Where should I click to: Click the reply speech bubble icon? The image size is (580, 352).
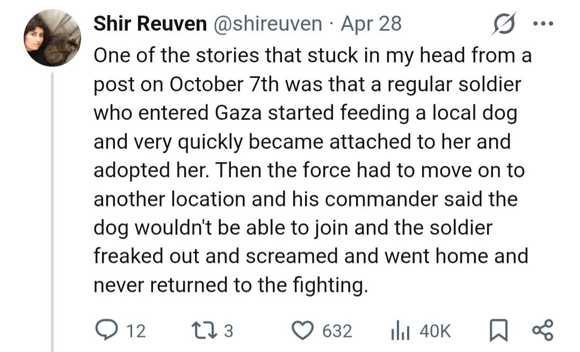tap(105, 330)
